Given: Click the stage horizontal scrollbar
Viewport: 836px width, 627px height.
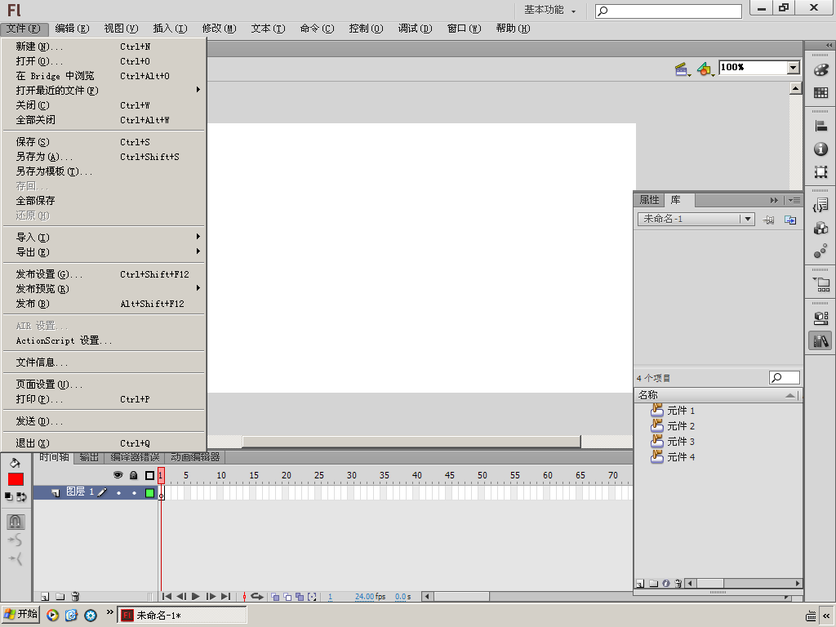Looking at the screenshot, I should pyautogui.click(x=411, y=442).
